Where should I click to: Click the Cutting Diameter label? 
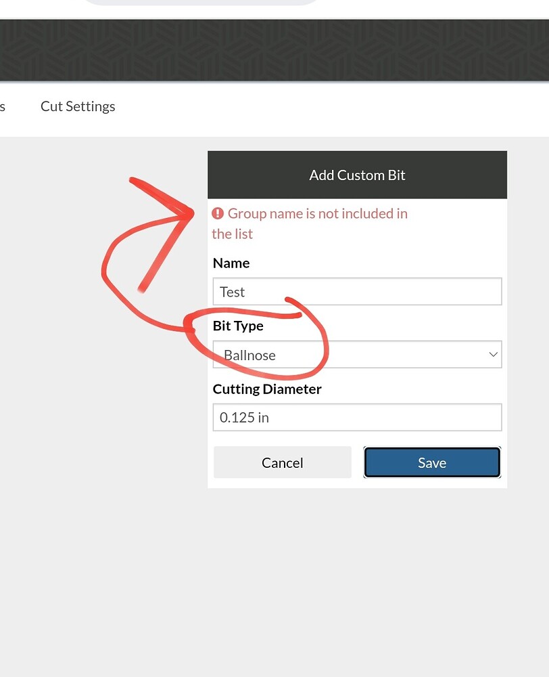click(x=266, y=389)
